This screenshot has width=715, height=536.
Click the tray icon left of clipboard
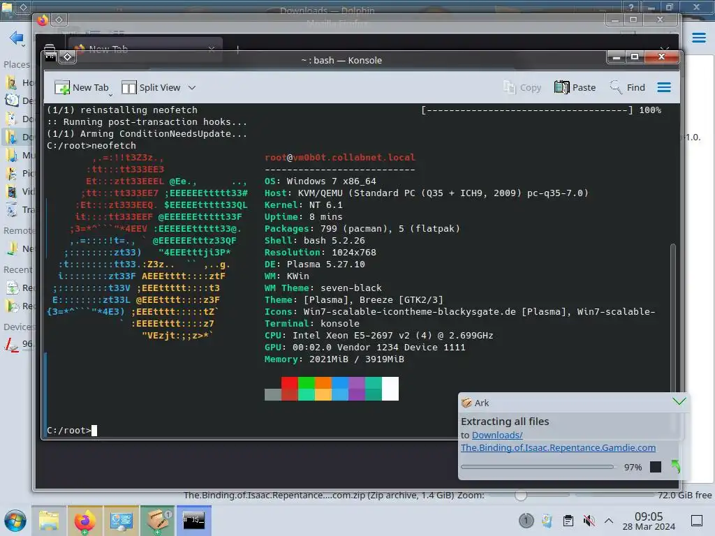[547, 520]
